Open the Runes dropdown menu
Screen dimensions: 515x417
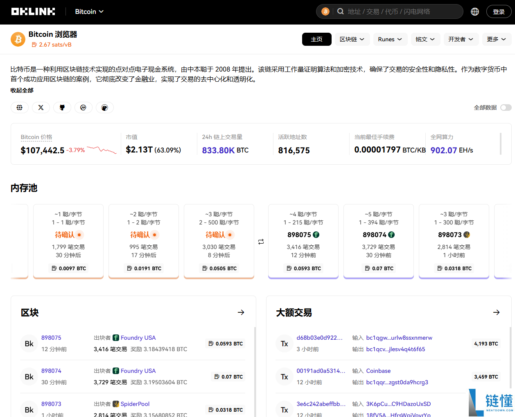(x=390, y=39)
